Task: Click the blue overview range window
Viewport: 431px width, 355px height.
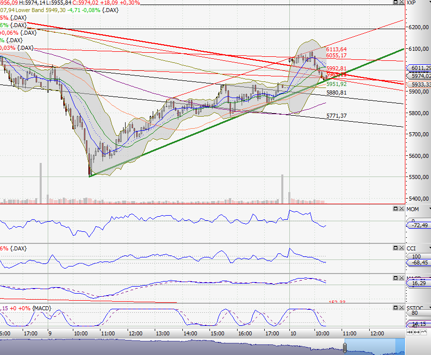Action: (374, 346)
